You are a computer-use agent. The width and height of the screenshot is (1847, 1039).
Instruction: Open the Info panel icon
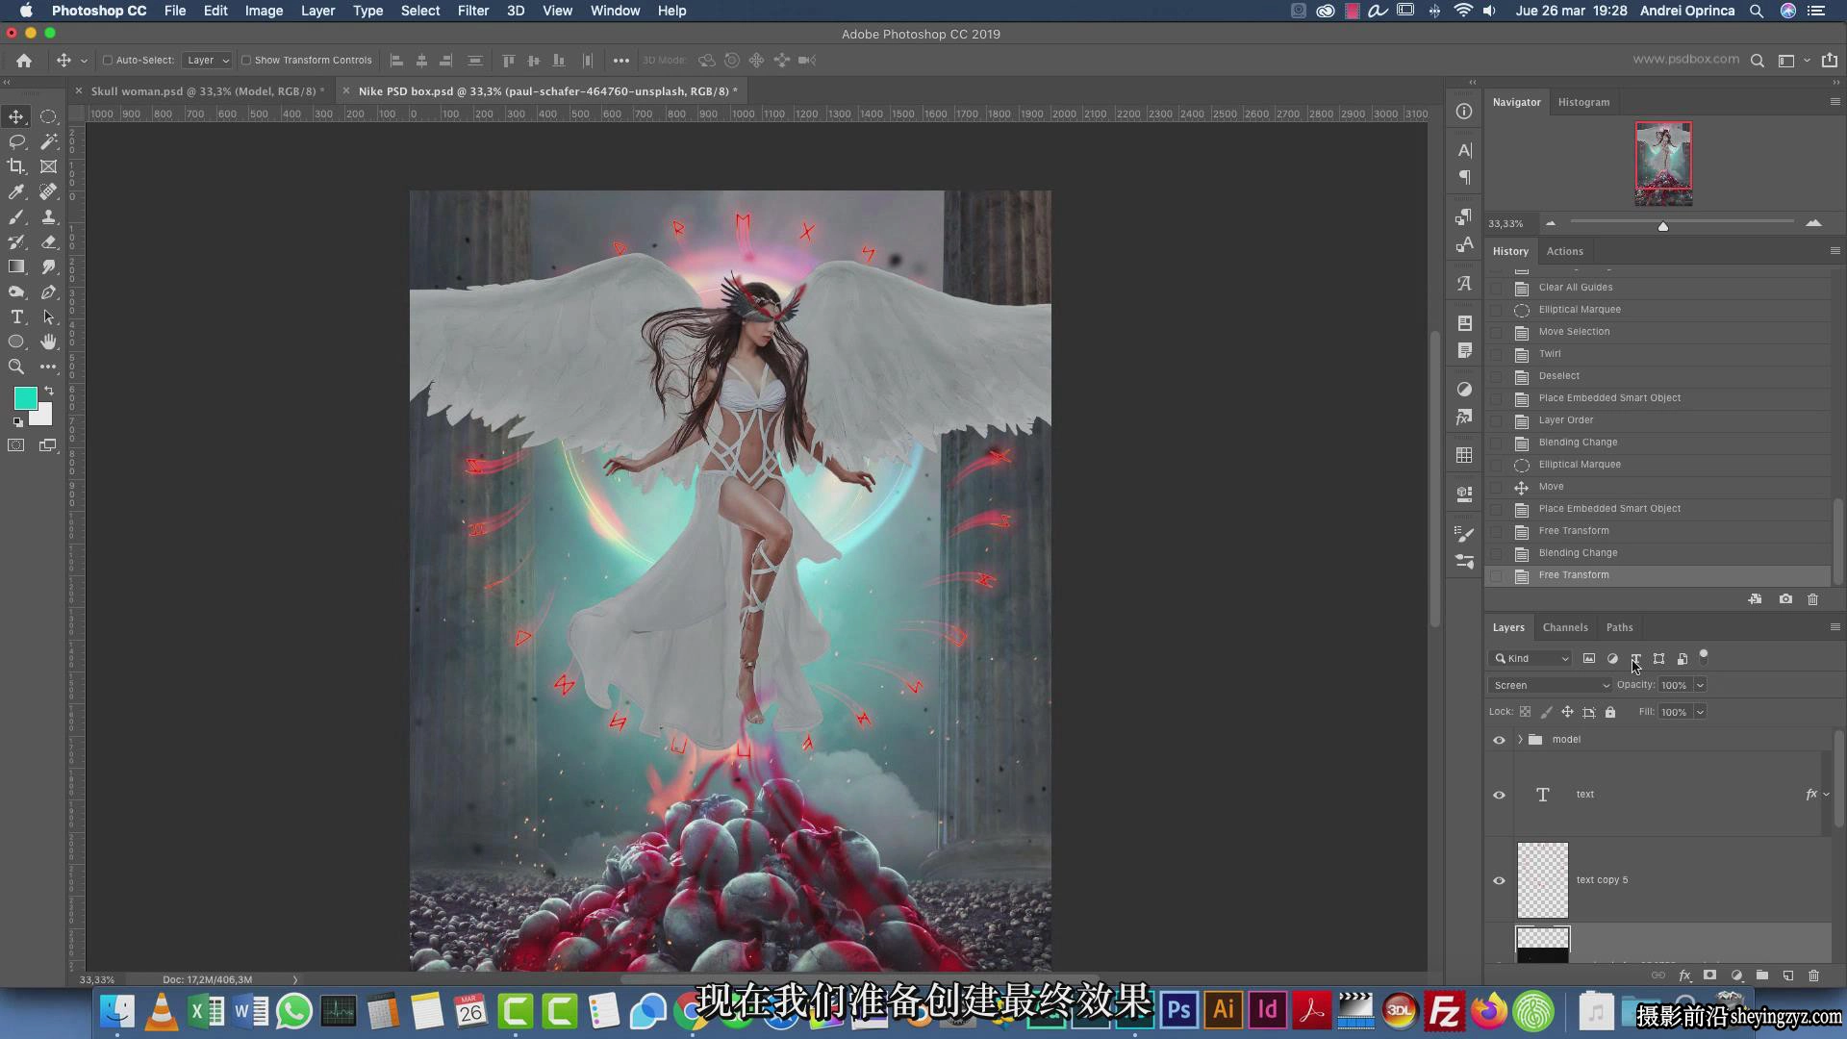point(1464,112)
